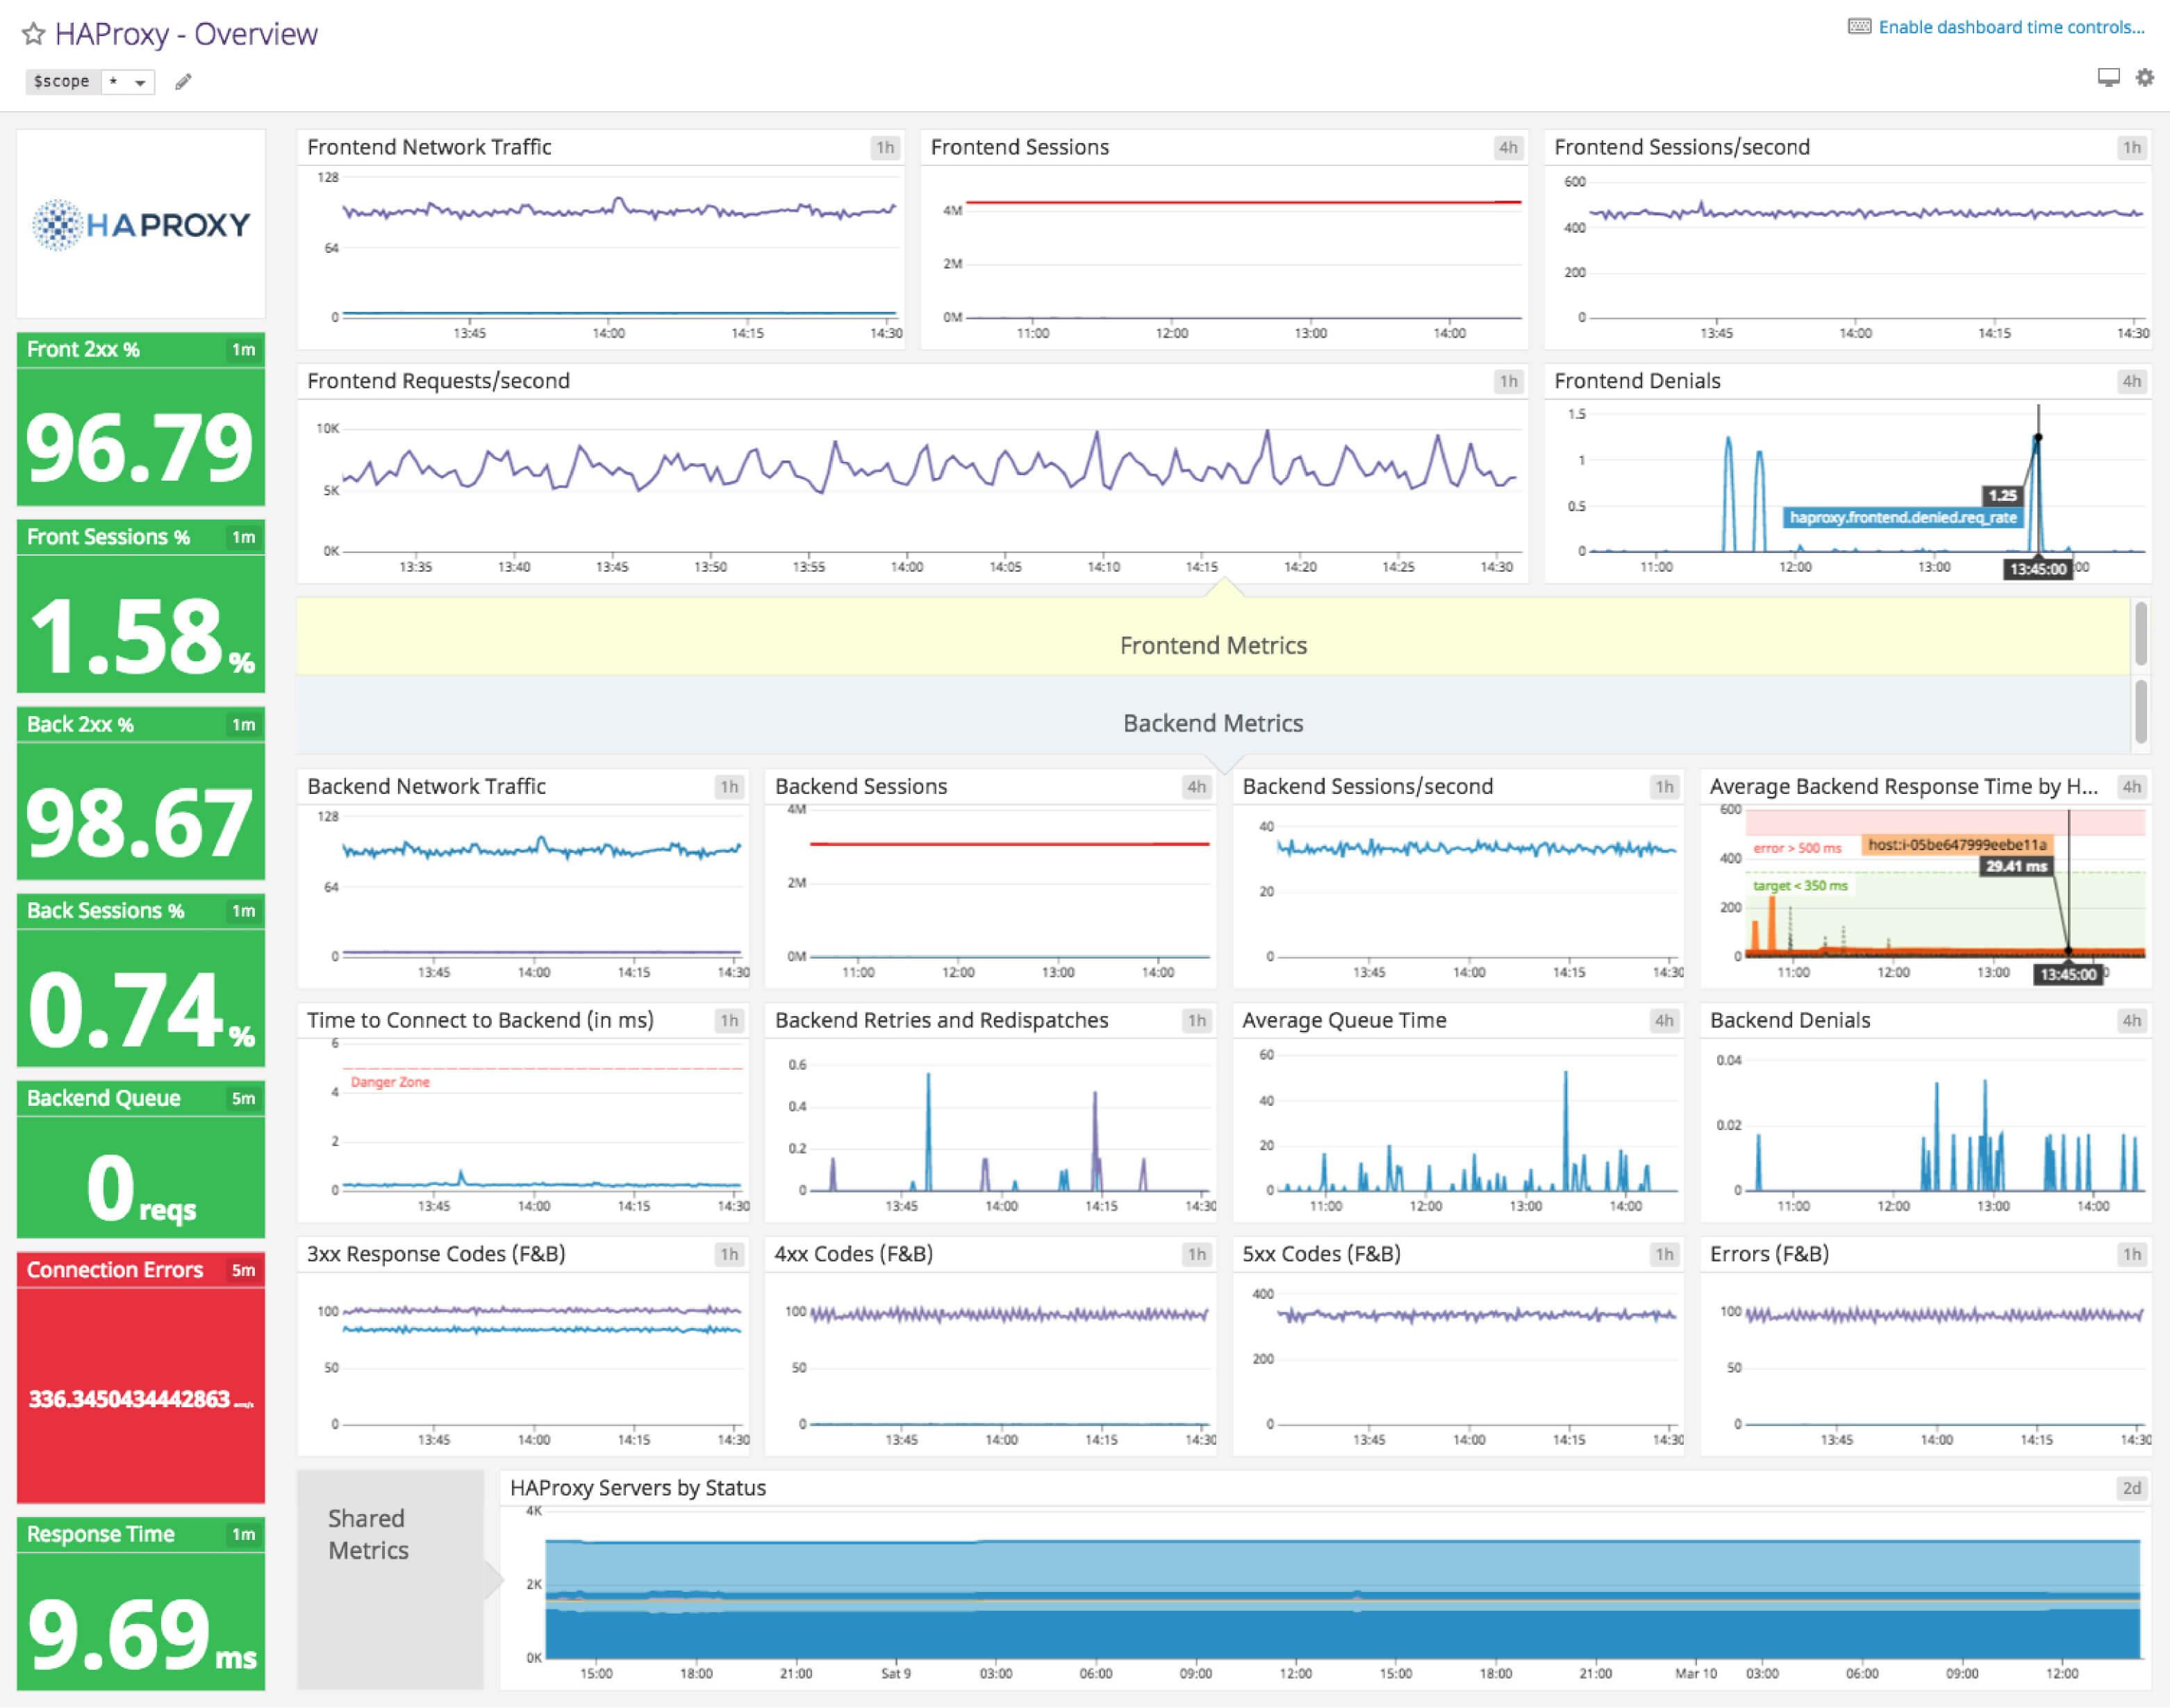2170x1708 pixels.
Task: Expand the Backend Metrics section banner
Action: 1213,723
